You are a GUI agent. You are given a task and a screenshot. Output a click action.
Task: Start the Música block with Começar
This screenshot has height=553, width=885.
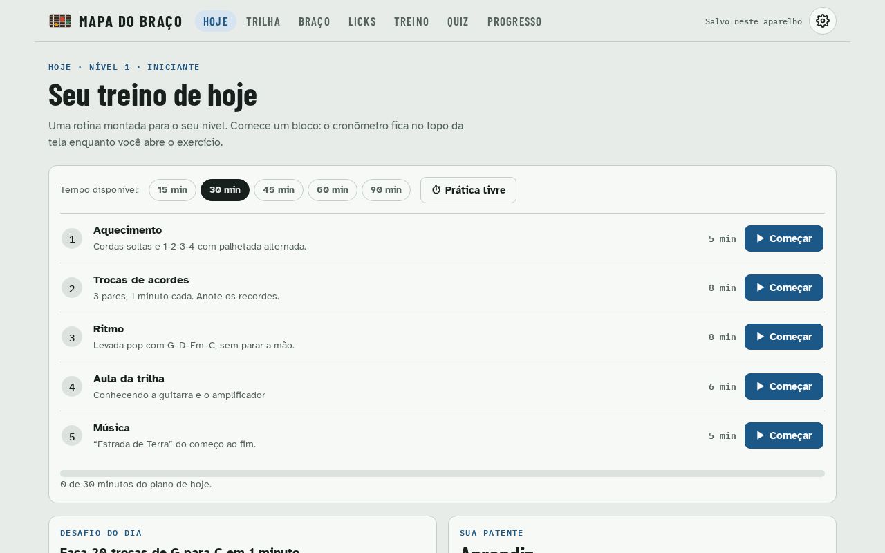784,435
